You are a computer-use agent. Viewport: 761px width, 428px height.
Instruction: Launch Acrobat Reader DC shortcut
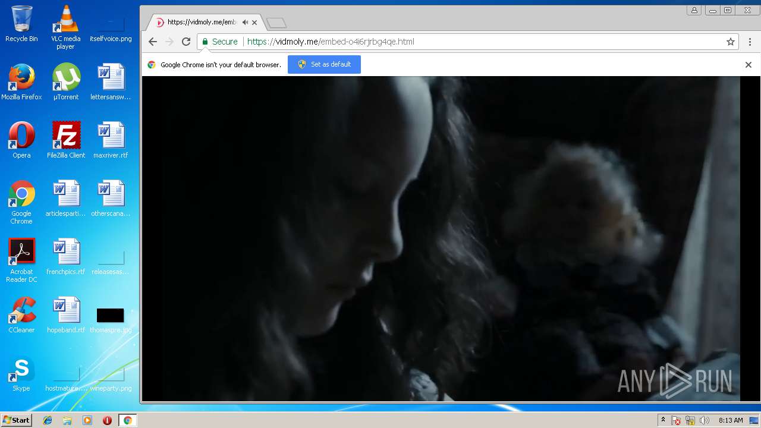[x=21, y=260]
